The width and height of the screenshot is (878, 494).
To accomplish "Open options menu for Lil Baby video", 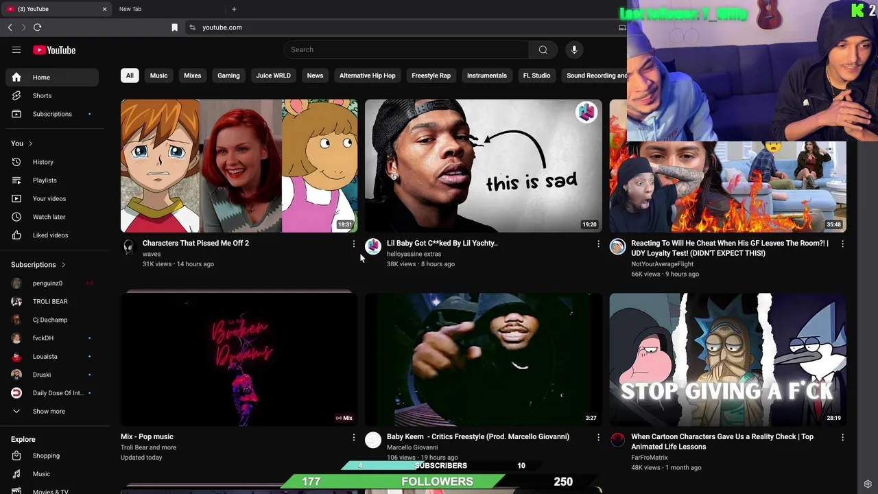I will [598, 244].
